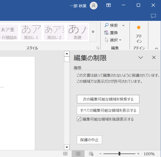
Task: Apply the 見出し 2 style
Action: 54,32
